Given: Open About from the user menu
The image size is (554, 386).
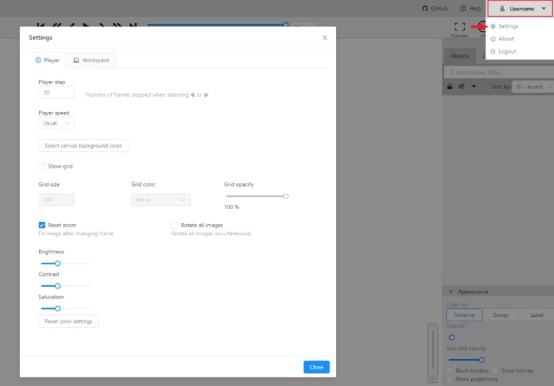Looking at the screenshot, I should [x=505, y=39].
